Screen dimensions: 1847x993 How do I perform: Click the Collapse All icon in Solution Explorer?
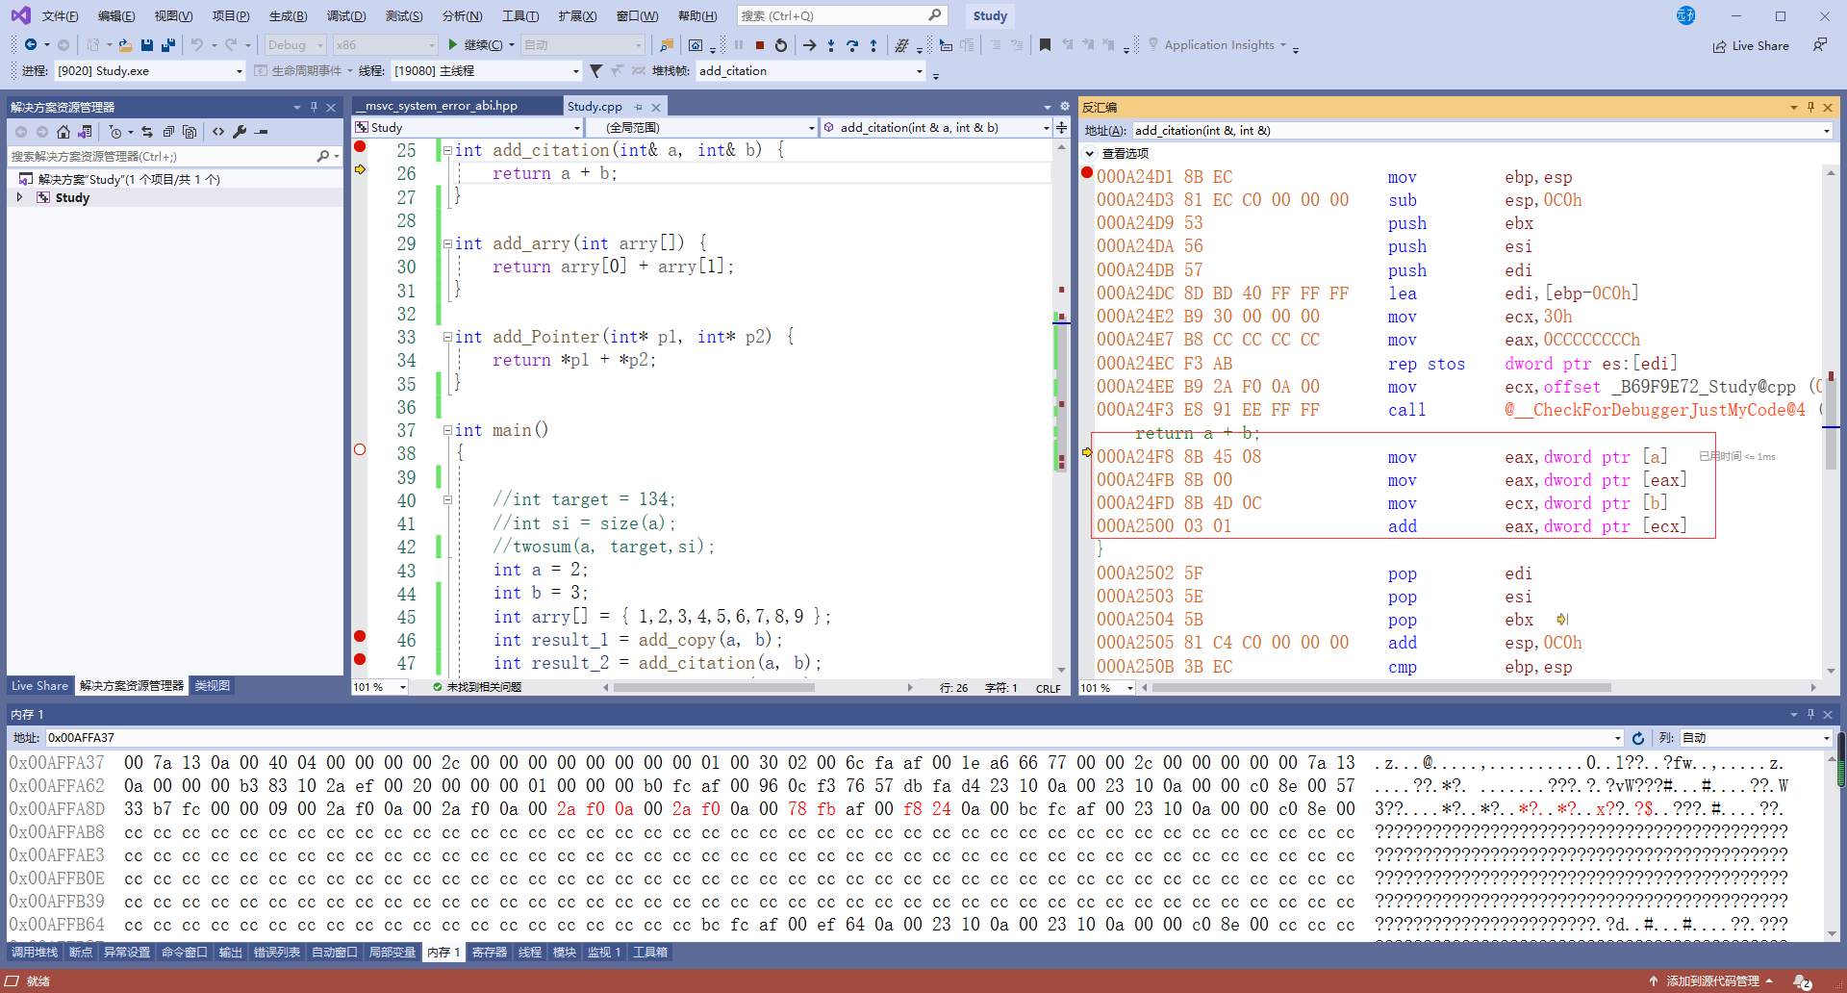pyautogui.click(x=168, y=132)
